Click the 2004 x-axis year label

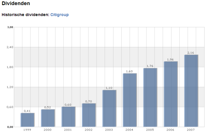pyautogui.click(x=129, y=130)
